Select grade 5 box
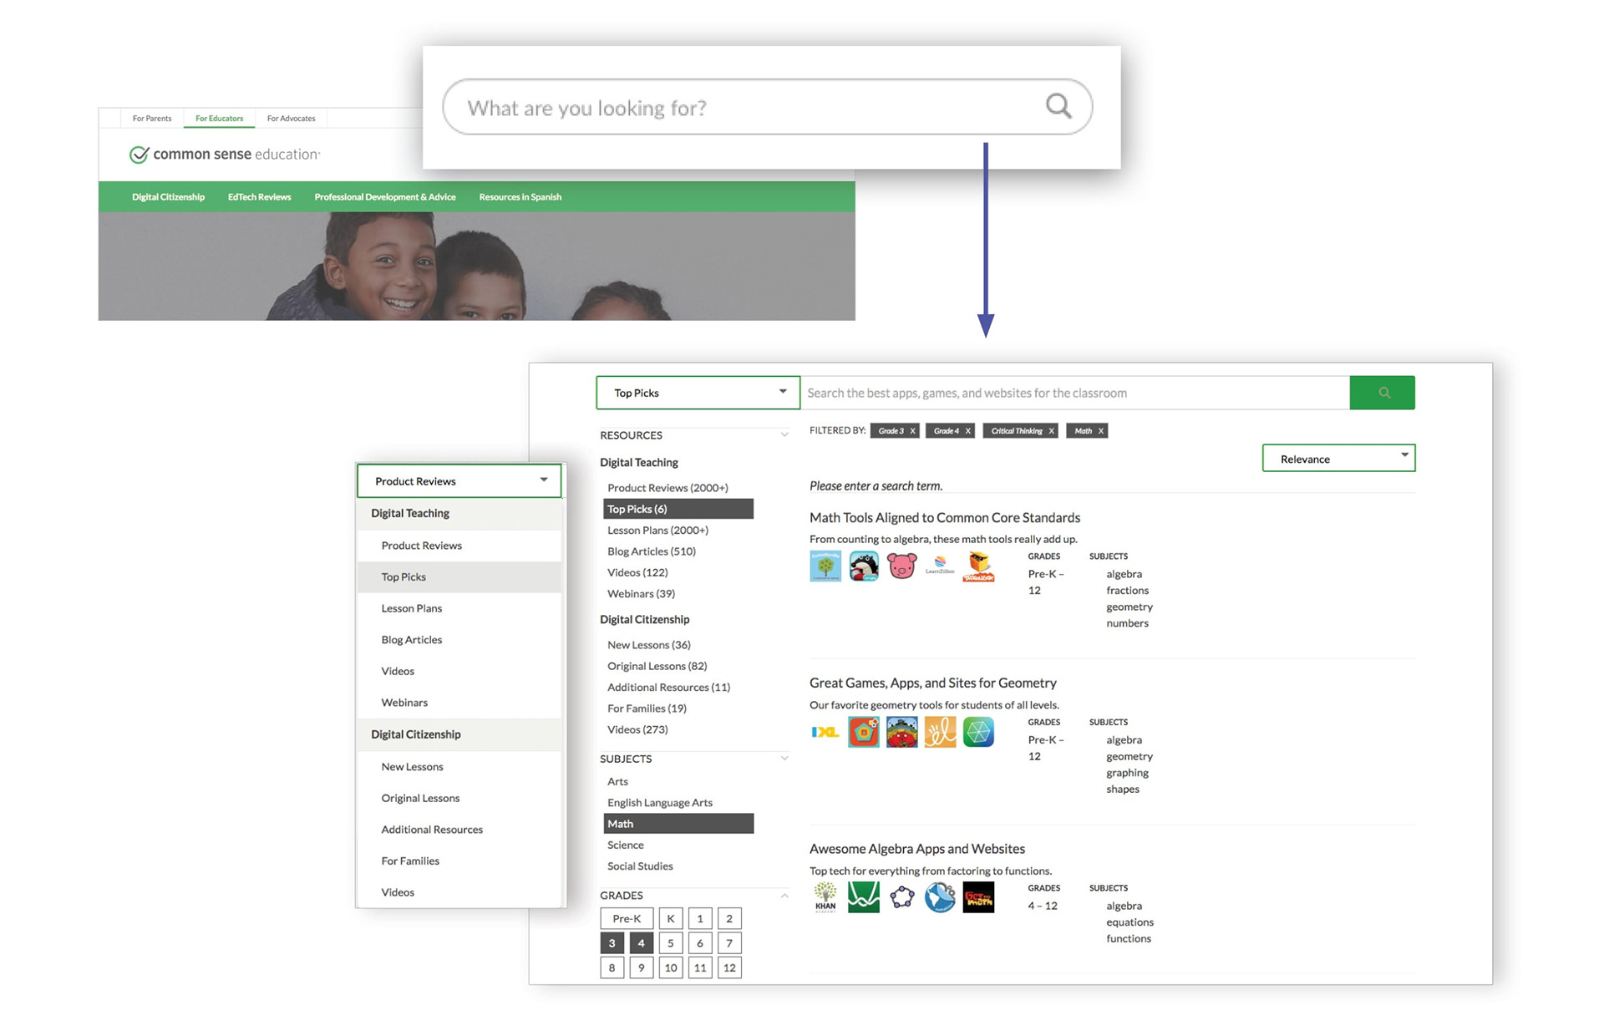The image size is (1604, 1036). pos(671,943)
